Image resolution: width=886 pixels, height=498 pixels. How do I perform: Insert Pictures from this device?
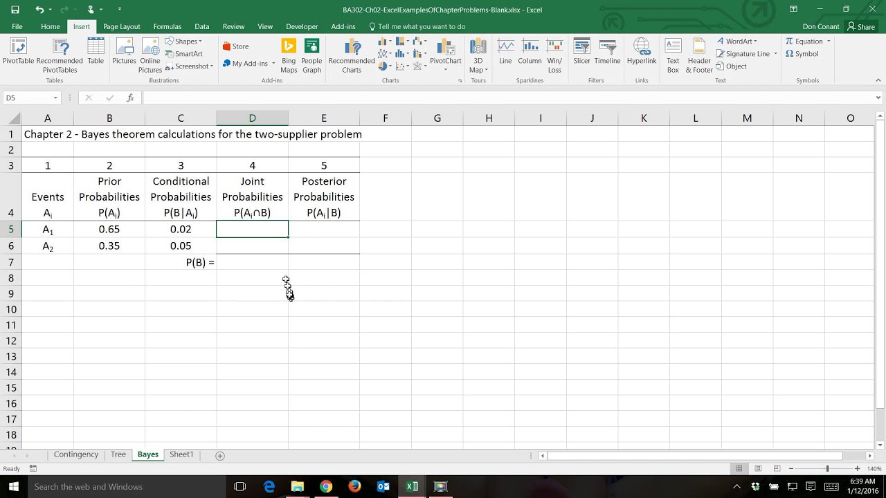point(125,51)
